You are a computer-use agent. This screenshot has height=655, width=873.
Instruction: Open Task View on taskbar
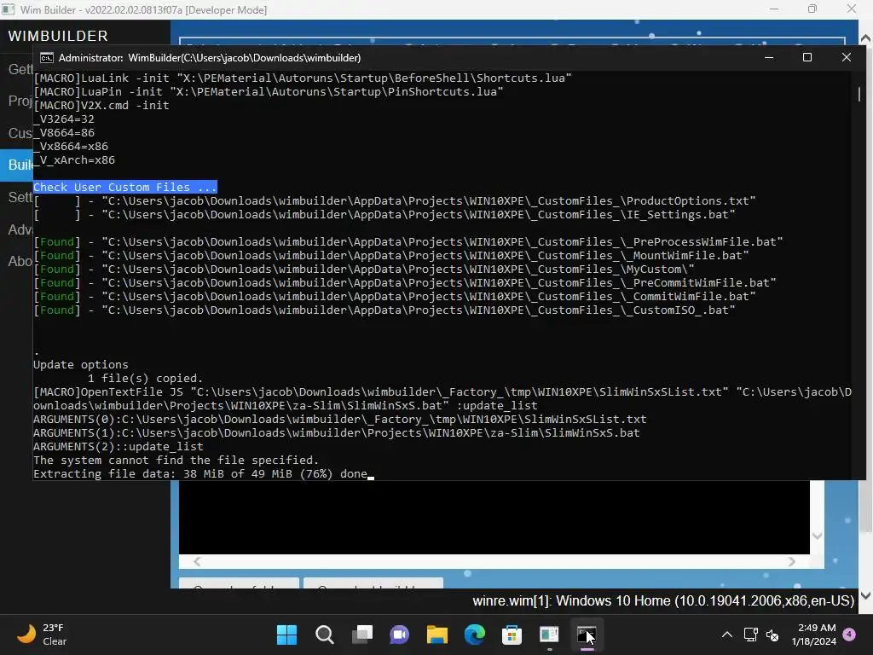pyautogui.click(x=361, y=635)
